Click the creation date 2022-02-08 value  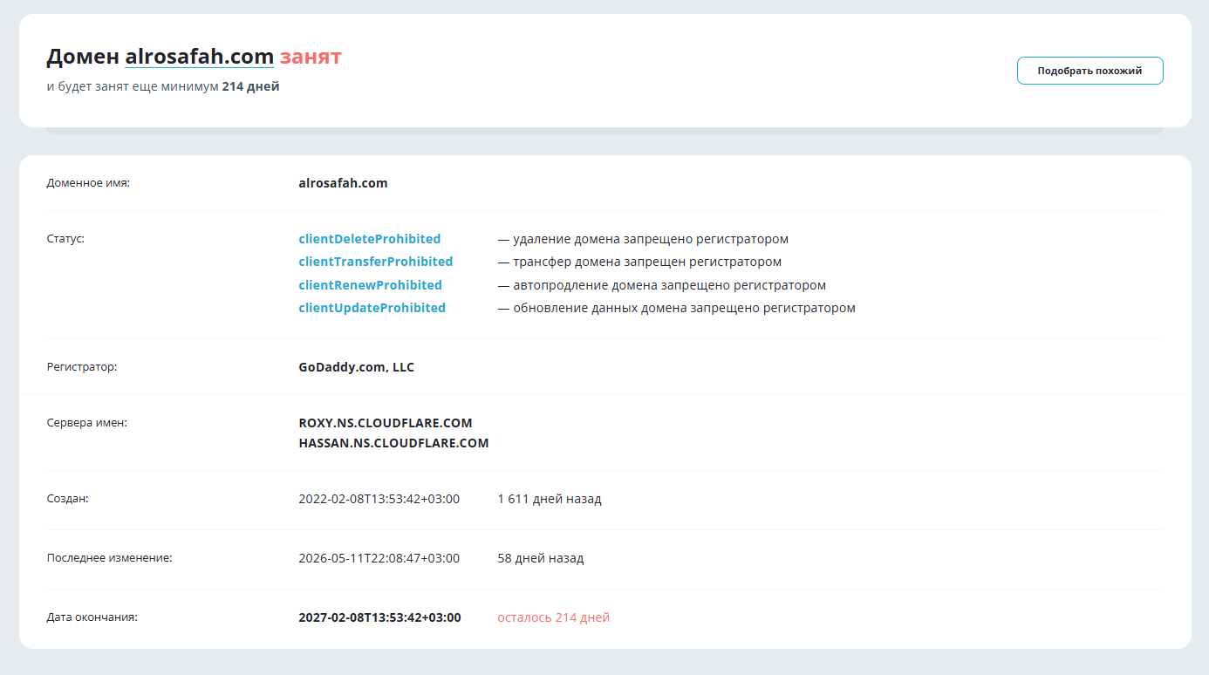point(379,499)
